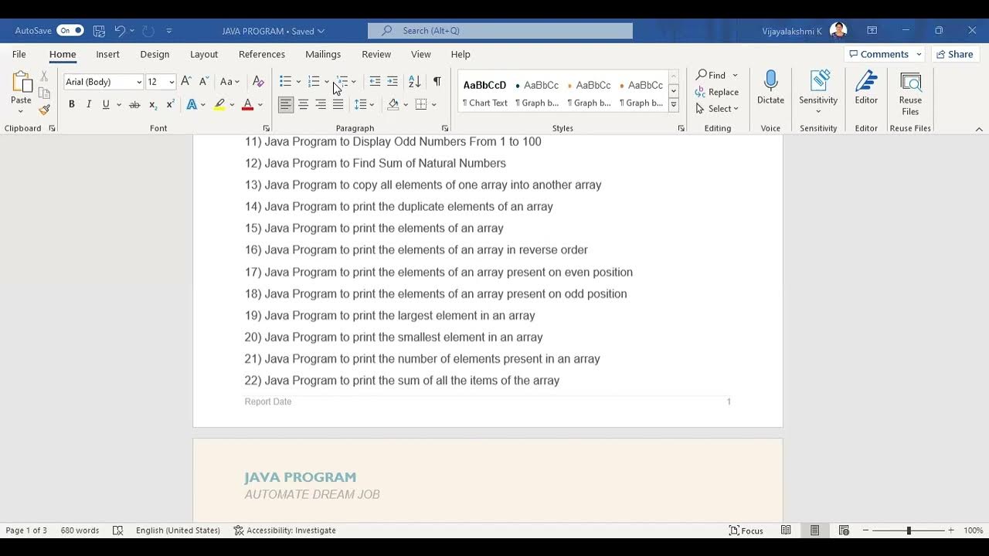Toggle Focus mode in status bar

[746, 531]
